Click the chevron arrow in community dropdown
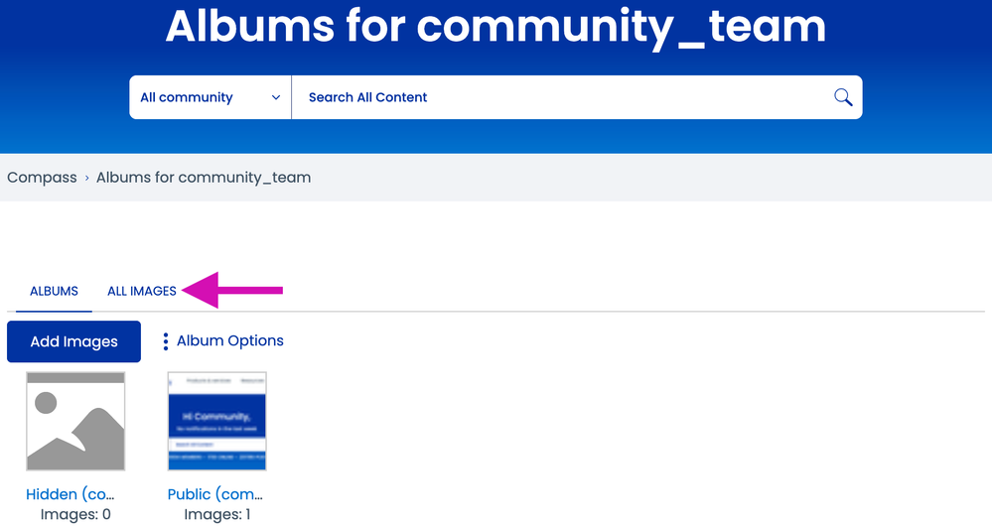Viewport: 992px width, 530px height. pos(275,97)
